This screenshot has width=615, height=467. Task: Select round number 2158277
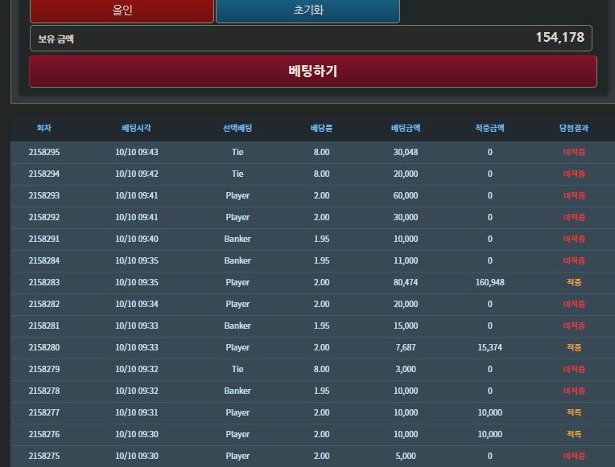pyautogui.click(x=44, y=412)
